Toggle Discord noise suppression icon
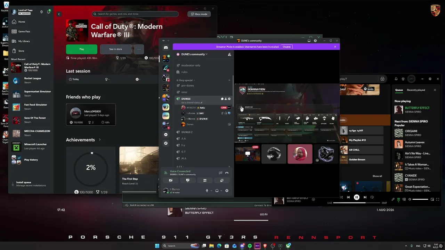 [x=220, y=173]
